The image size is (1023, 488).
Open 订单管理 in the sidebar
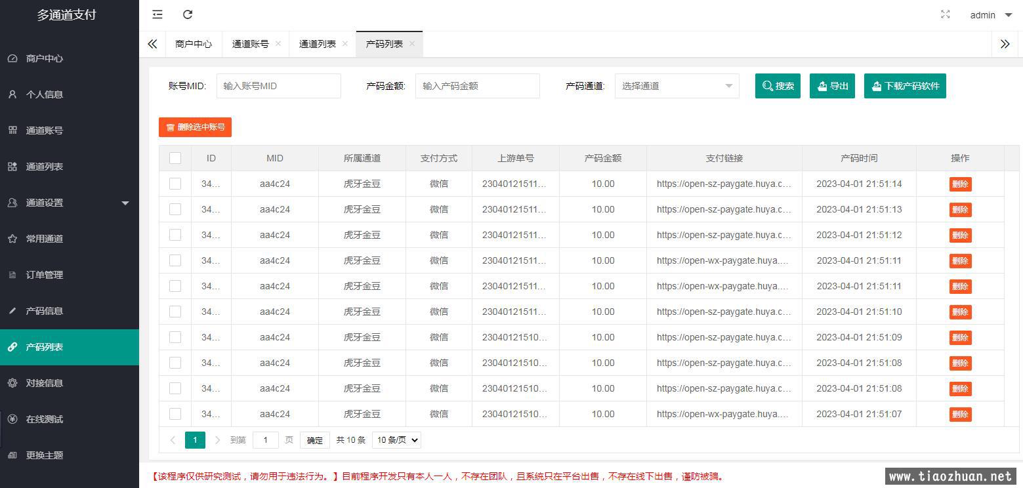70,275
